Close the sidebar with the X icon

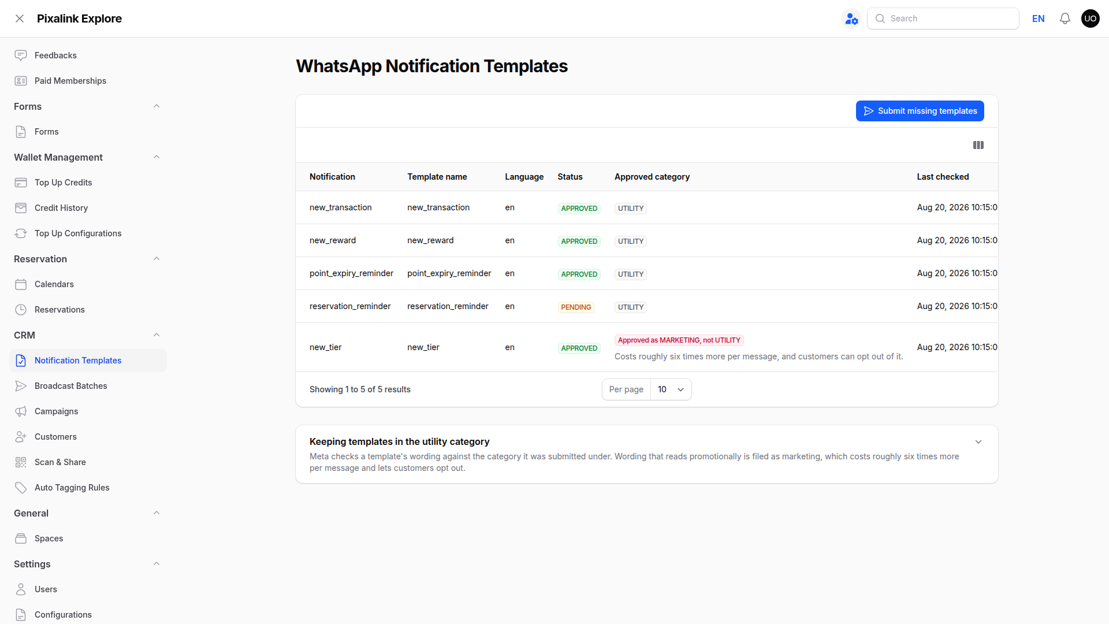pyautogui.click(x=20, y=18)
